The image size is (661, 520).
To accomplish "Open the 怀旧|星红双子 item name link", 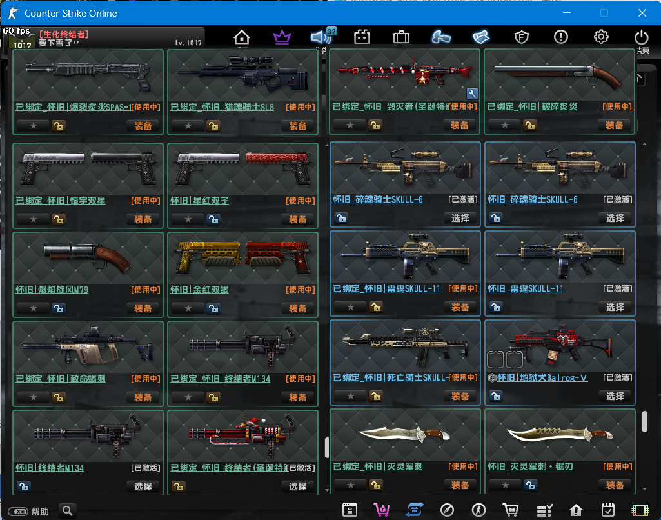I will (x=199, y=201).
